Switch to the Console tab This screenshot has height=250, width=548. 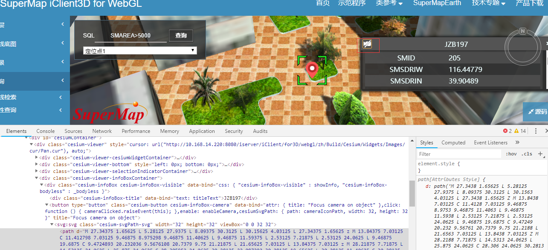[45, 131]
